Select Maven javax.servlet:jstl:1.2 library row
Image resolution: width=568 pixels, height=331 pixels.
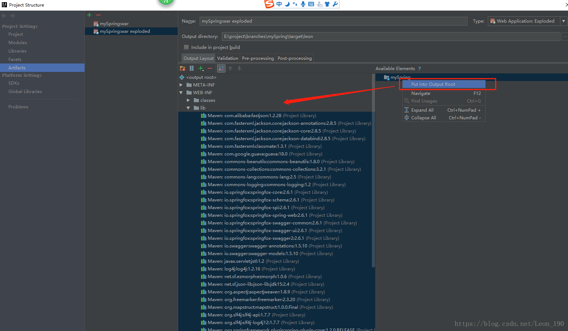277,261
